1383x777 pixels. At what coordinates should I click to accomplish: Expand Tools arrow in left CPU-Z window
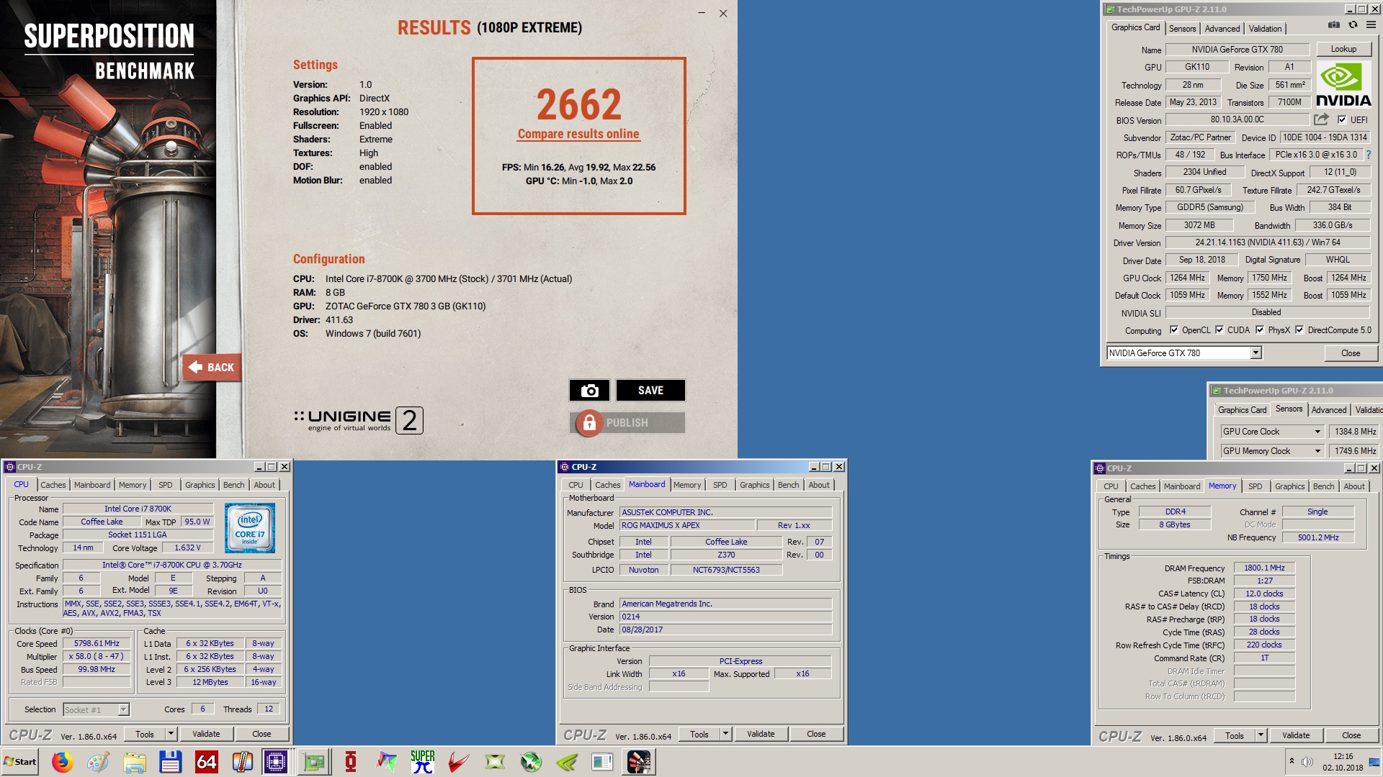pos(171,734)
